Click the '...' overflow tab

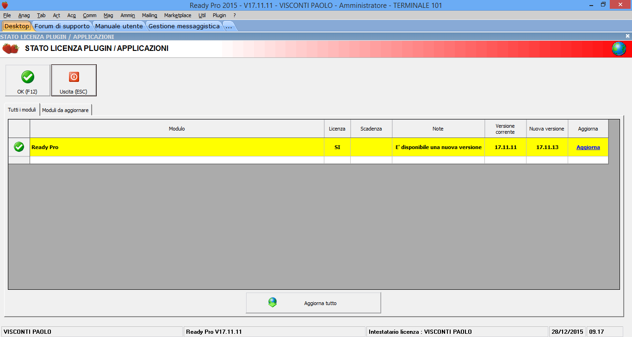[229, 26]
